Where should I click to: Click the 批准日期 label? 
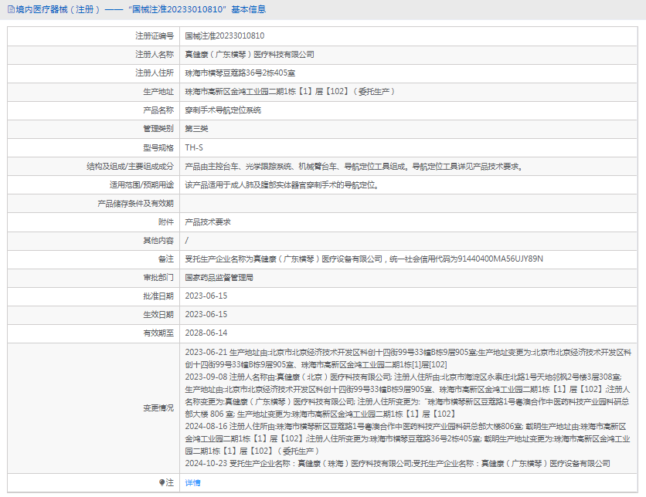click(158, 296)
